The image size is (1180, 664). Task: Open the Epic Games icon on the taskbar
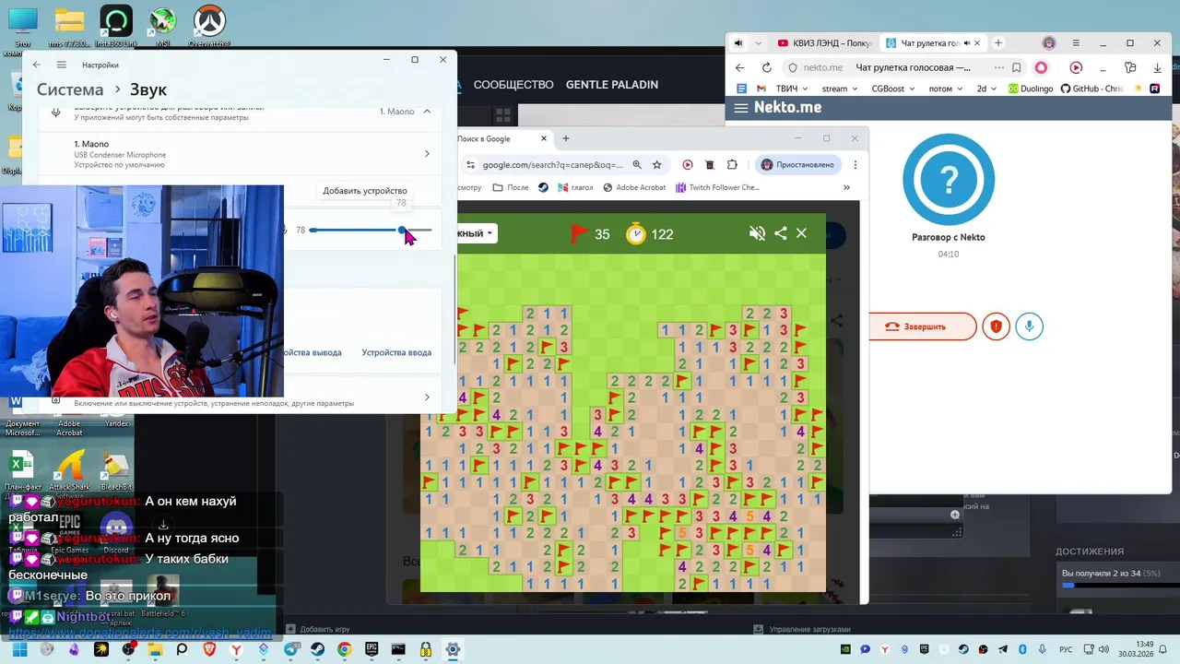point(371,649)
